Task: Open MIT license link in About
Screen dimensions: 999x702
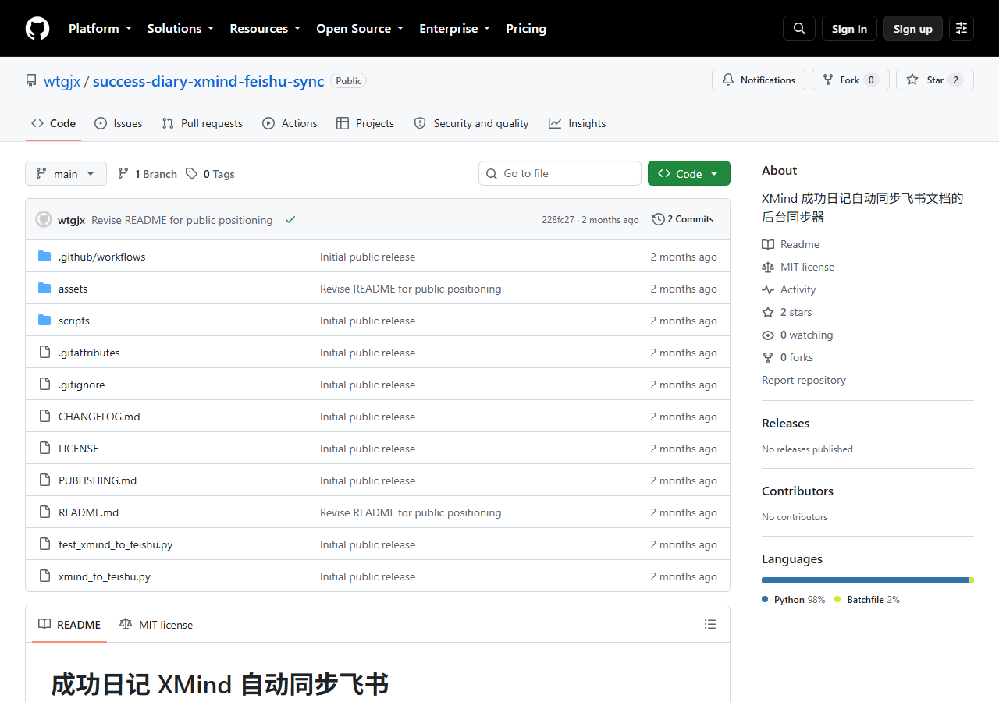Action: [x=798, y=267]
